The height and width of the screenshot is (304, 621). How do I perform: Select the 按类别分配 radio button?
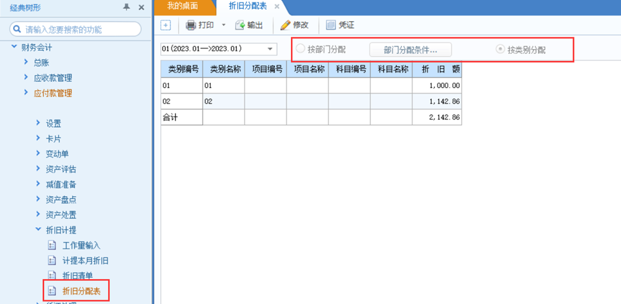[501, 50]
